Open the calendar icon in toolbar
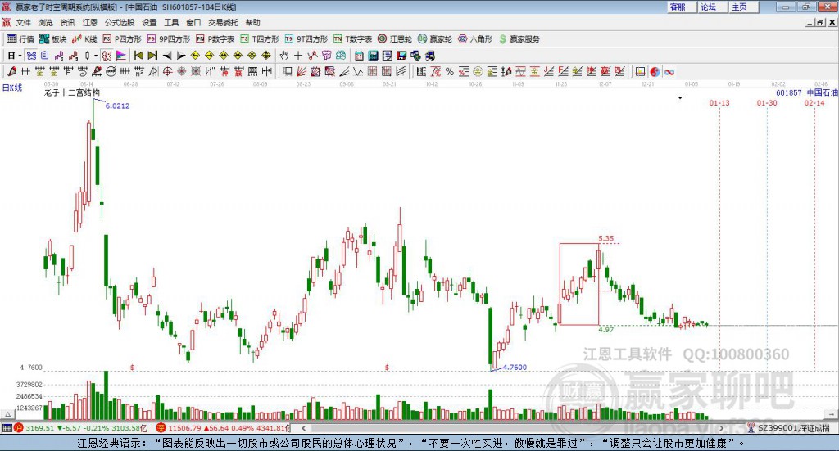This screenshot has width=839, height=451. [x=359, y=56]
